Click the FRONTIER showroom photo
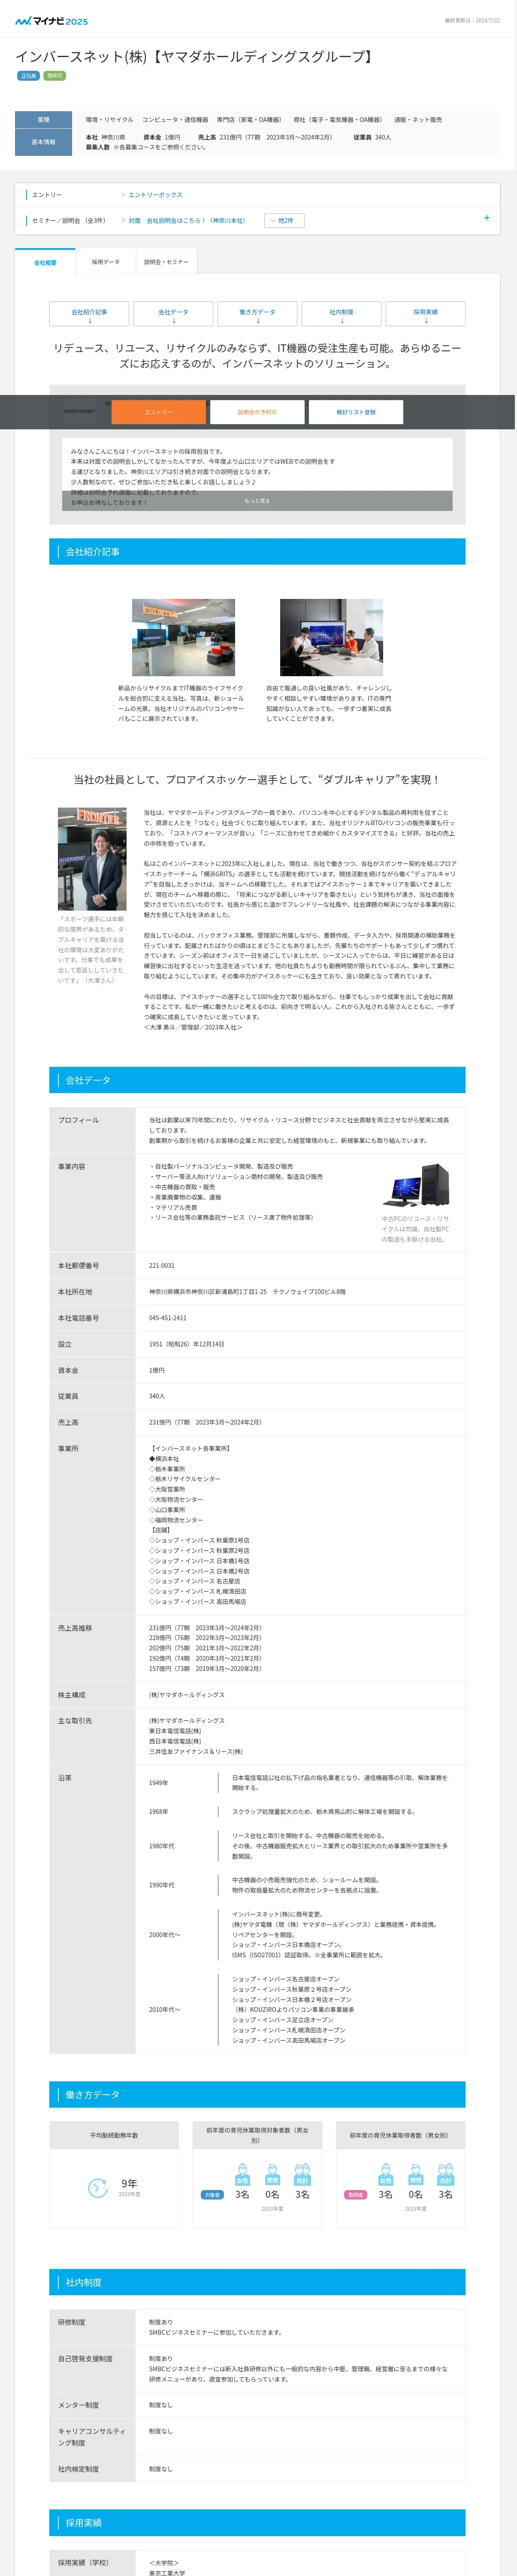517x2576 pixels. [x=183, y=637]
